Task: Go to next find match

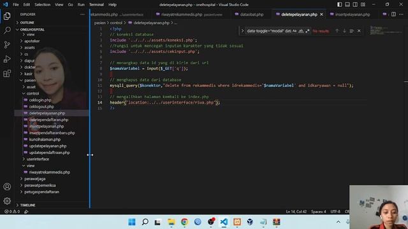Action: pos(344,31)
